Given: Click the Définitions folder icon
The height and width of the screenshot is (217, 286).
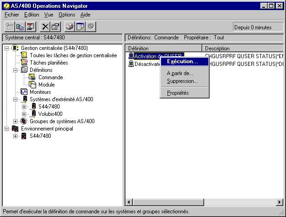Looking at the screenshot, I should pos(24,70).
